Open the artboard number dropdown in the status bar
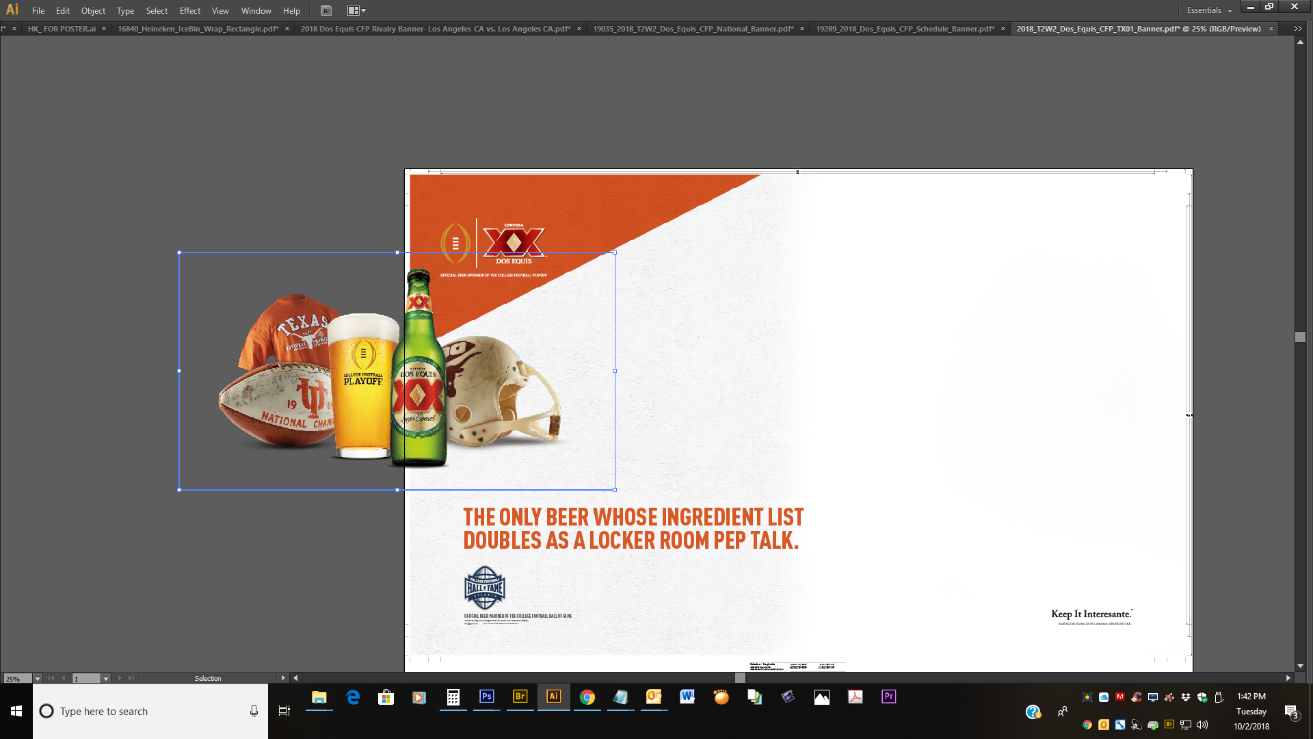This screenshot has height=739, width=1313. click(105, 678)
